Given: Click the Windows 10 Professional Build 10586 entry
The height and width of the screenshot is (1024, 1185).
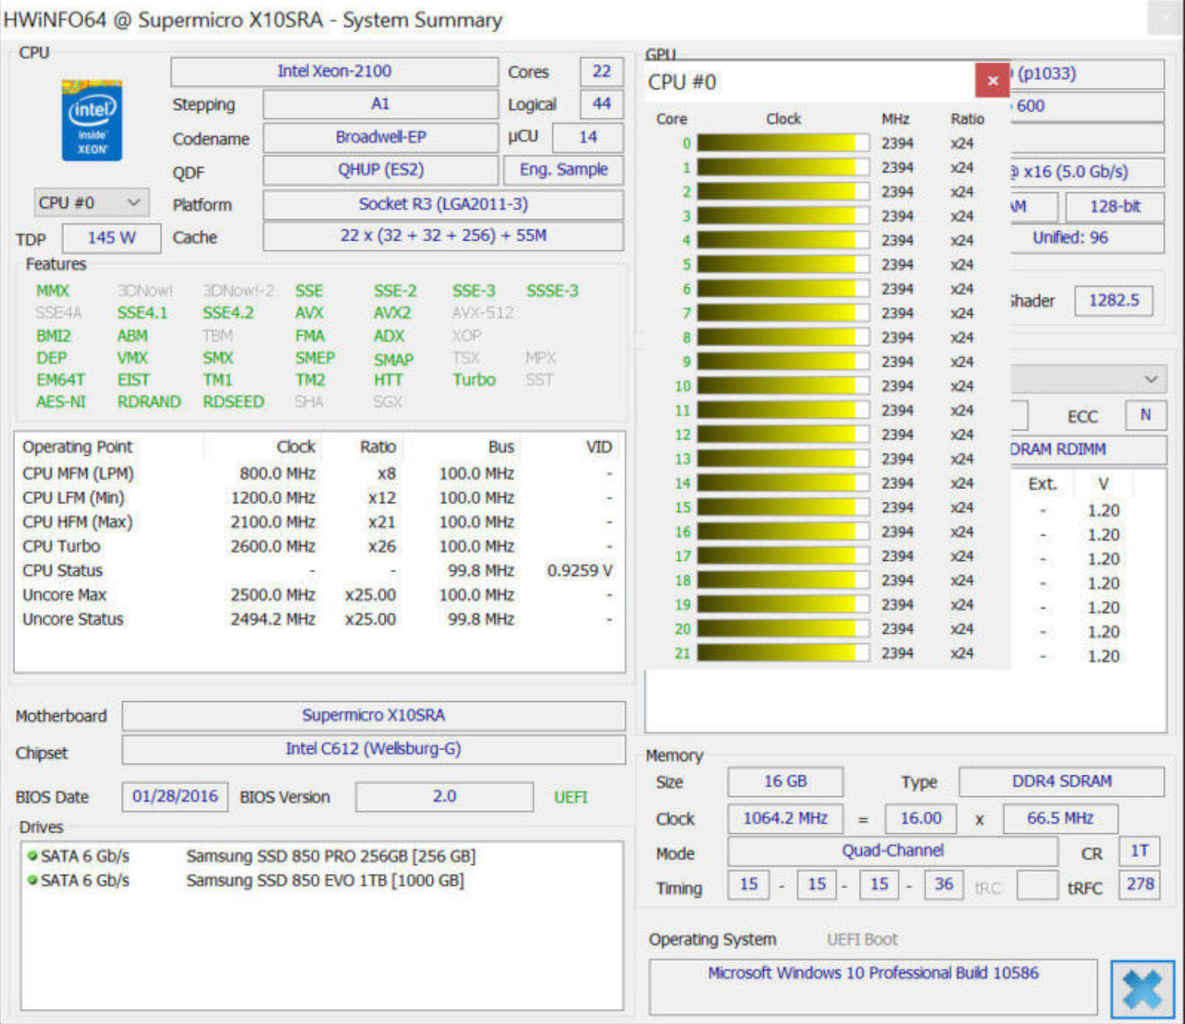Looking at the screenshot, I should click(x=872, y=973).
